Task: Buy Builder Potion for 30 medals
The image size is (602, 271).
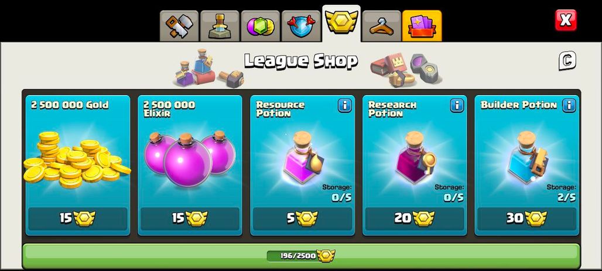Action: point(527,218)
